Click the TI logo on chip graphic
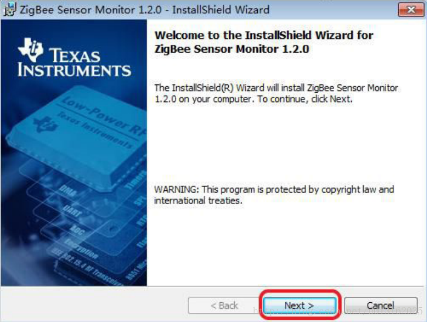This screenshot has width=429, height=322. (45, 124)
